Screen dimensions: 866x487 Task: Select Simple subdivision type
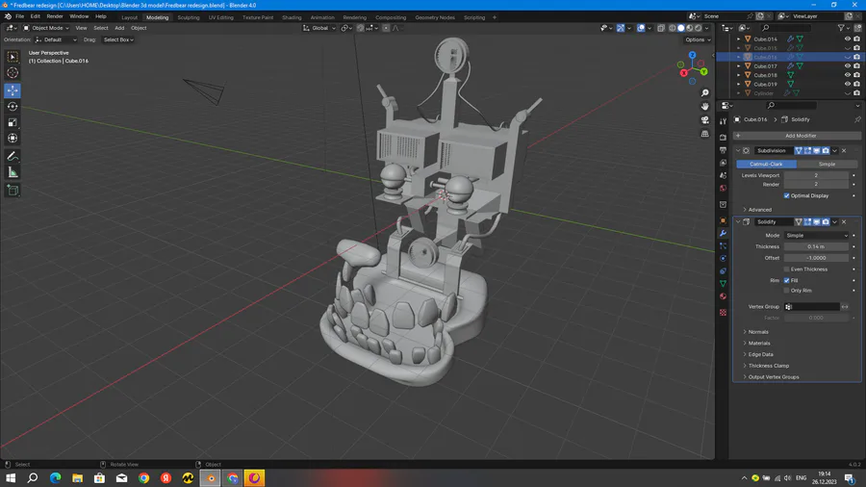pos(827,164)
